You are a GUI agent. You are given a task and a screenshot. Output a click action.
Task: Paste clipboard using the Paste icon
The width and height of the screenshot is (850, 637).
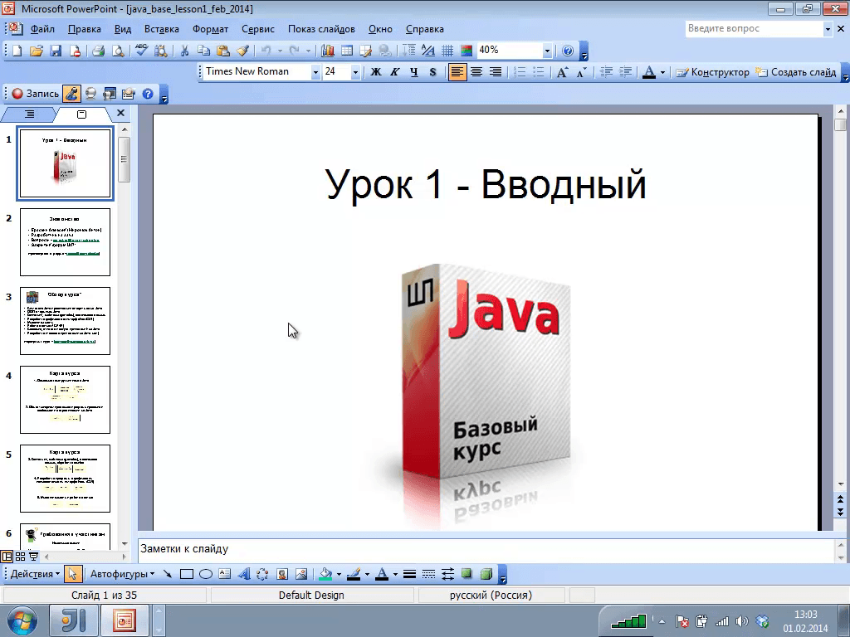tap(222, 51)
